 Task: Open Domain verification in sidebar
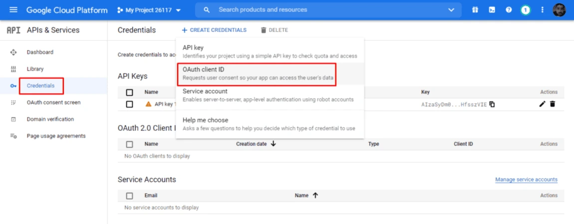50,119
